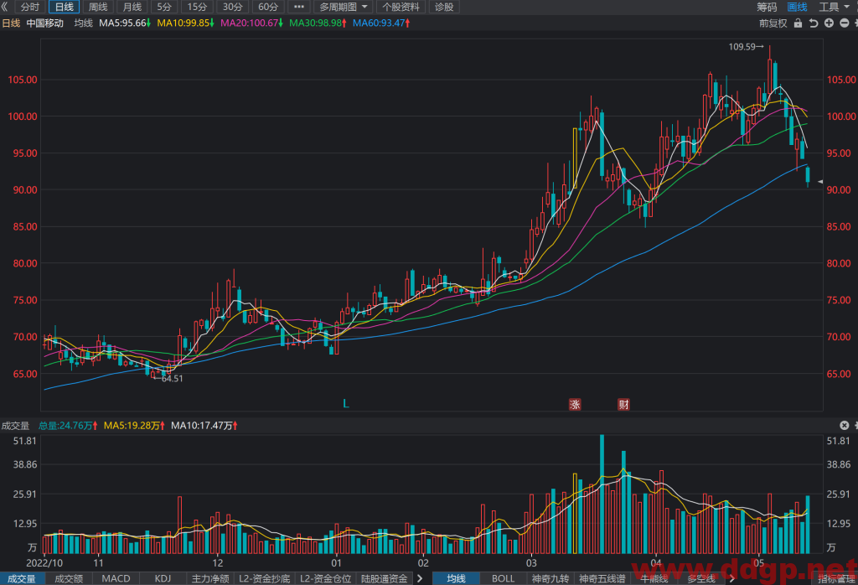The height and width of the screenshot is (585, 858).
Task: Click the magenta MA20:100.67 legend
Action: [251, 23]
